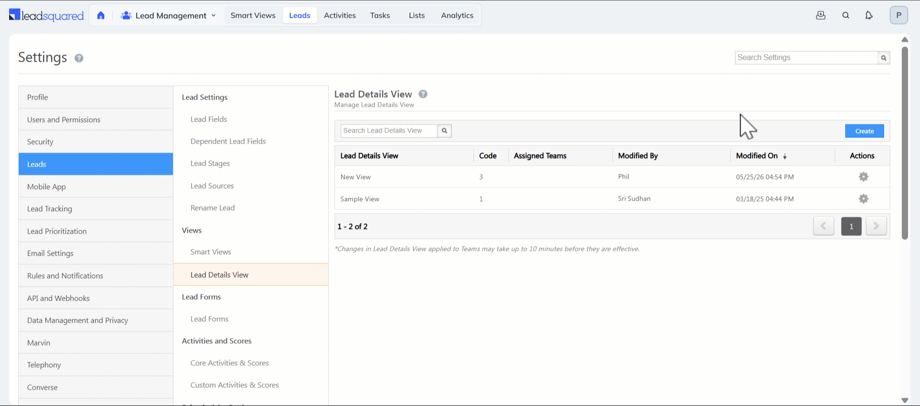
Task: Open Dependent Lead Fields
Action: 228,141
